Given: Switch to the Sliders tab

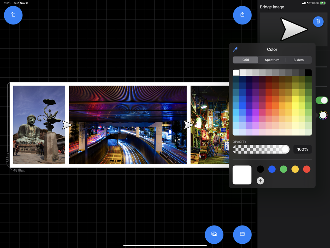Looking at the screenshot, I should (x=298, y=60).
